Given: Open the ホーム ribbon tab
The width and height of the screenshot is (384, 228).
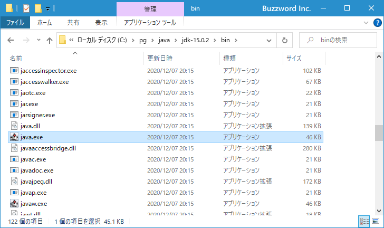Looking at the screenshot, I should 44,23.
